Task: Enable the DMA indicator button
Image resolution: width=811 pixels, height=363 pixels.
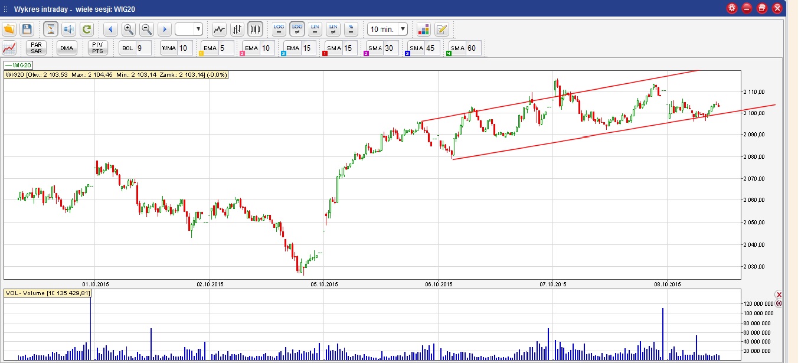Action: (67, 48)
